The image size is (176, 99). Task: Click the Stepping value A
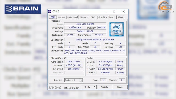pos(120,43)
